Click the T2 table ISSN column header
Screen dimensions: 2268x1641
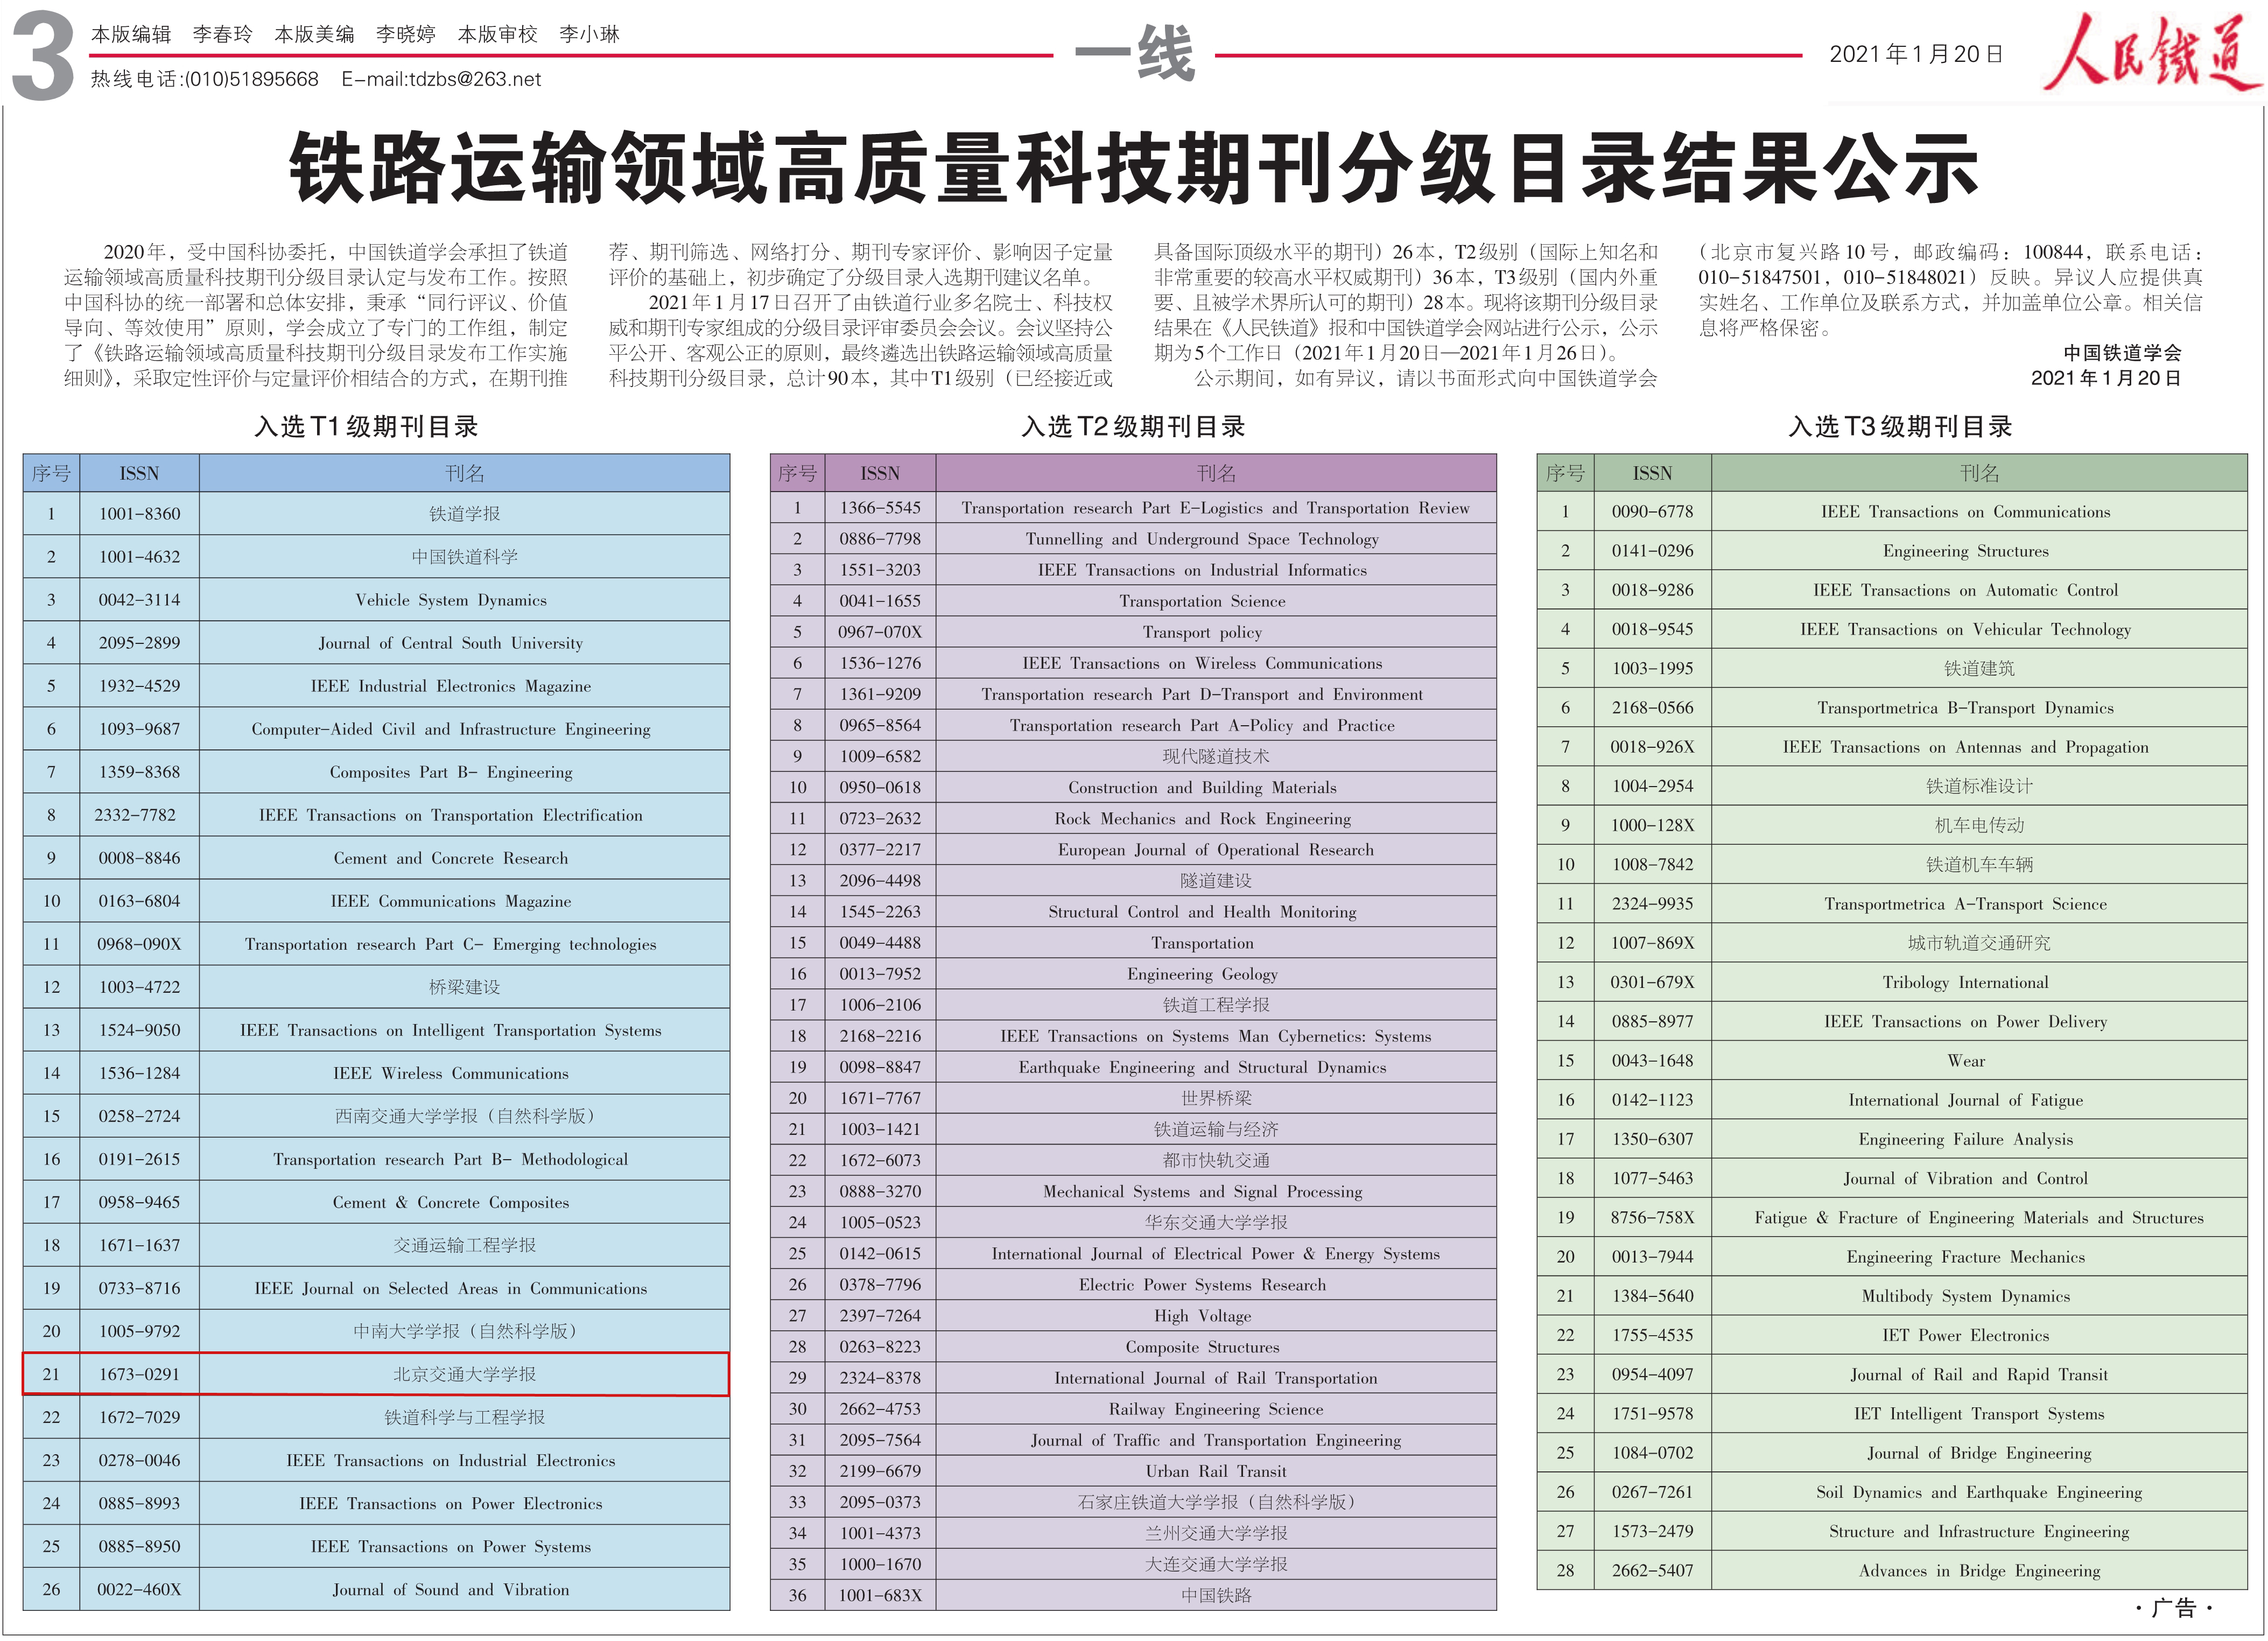880,473
